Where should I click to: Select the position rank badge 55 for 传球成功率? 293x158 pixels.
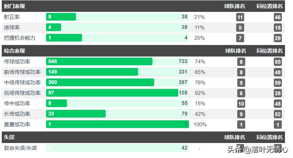[278, 62]
